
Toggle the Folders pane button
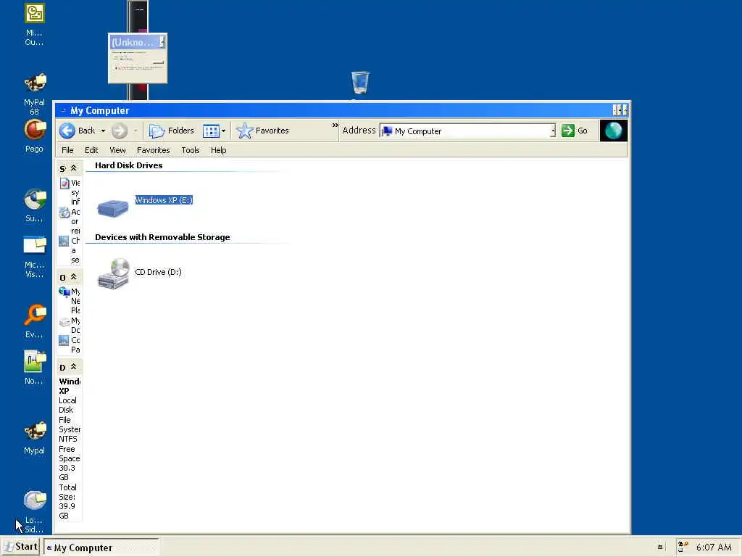tap(171, 131)
